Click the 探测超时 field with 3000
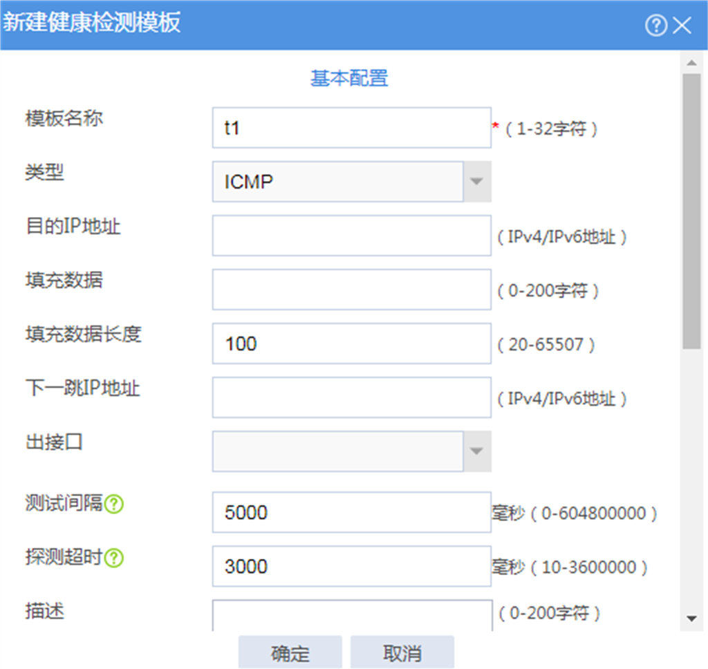 [x=352, y=567]
